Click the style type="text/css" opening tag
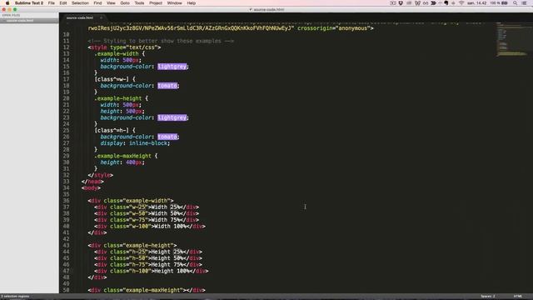Image resolution: width=533 pixels, height=300 pixels. [124, 47]
